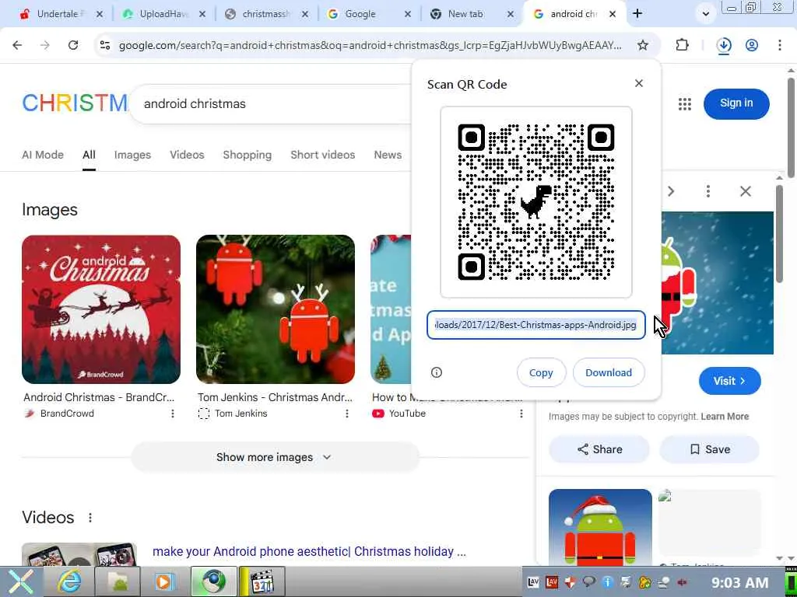
Task: Open the Chrome profile icon
Action: click(752, 45)
